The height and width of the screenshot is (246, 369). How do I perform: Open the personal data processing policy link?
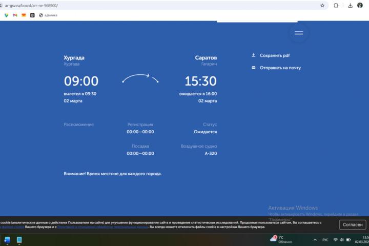[x=102, y=227]
